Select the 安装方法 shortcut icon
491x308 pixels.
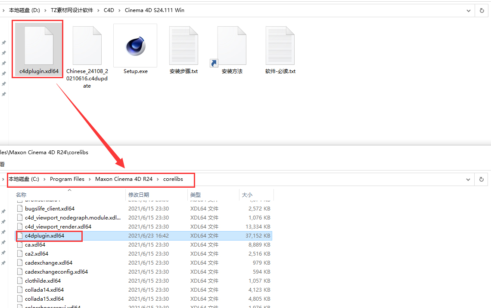coord(232,46)
